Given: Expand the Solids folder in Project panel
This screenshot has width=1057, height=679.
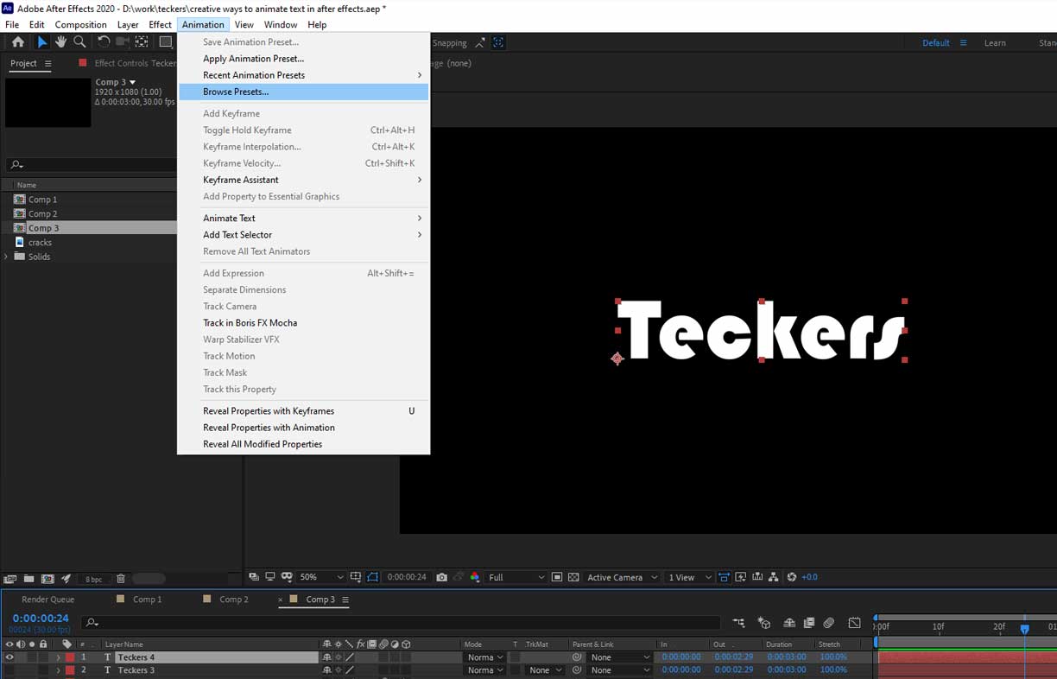Looking at the screenshot, I should 7,257.
